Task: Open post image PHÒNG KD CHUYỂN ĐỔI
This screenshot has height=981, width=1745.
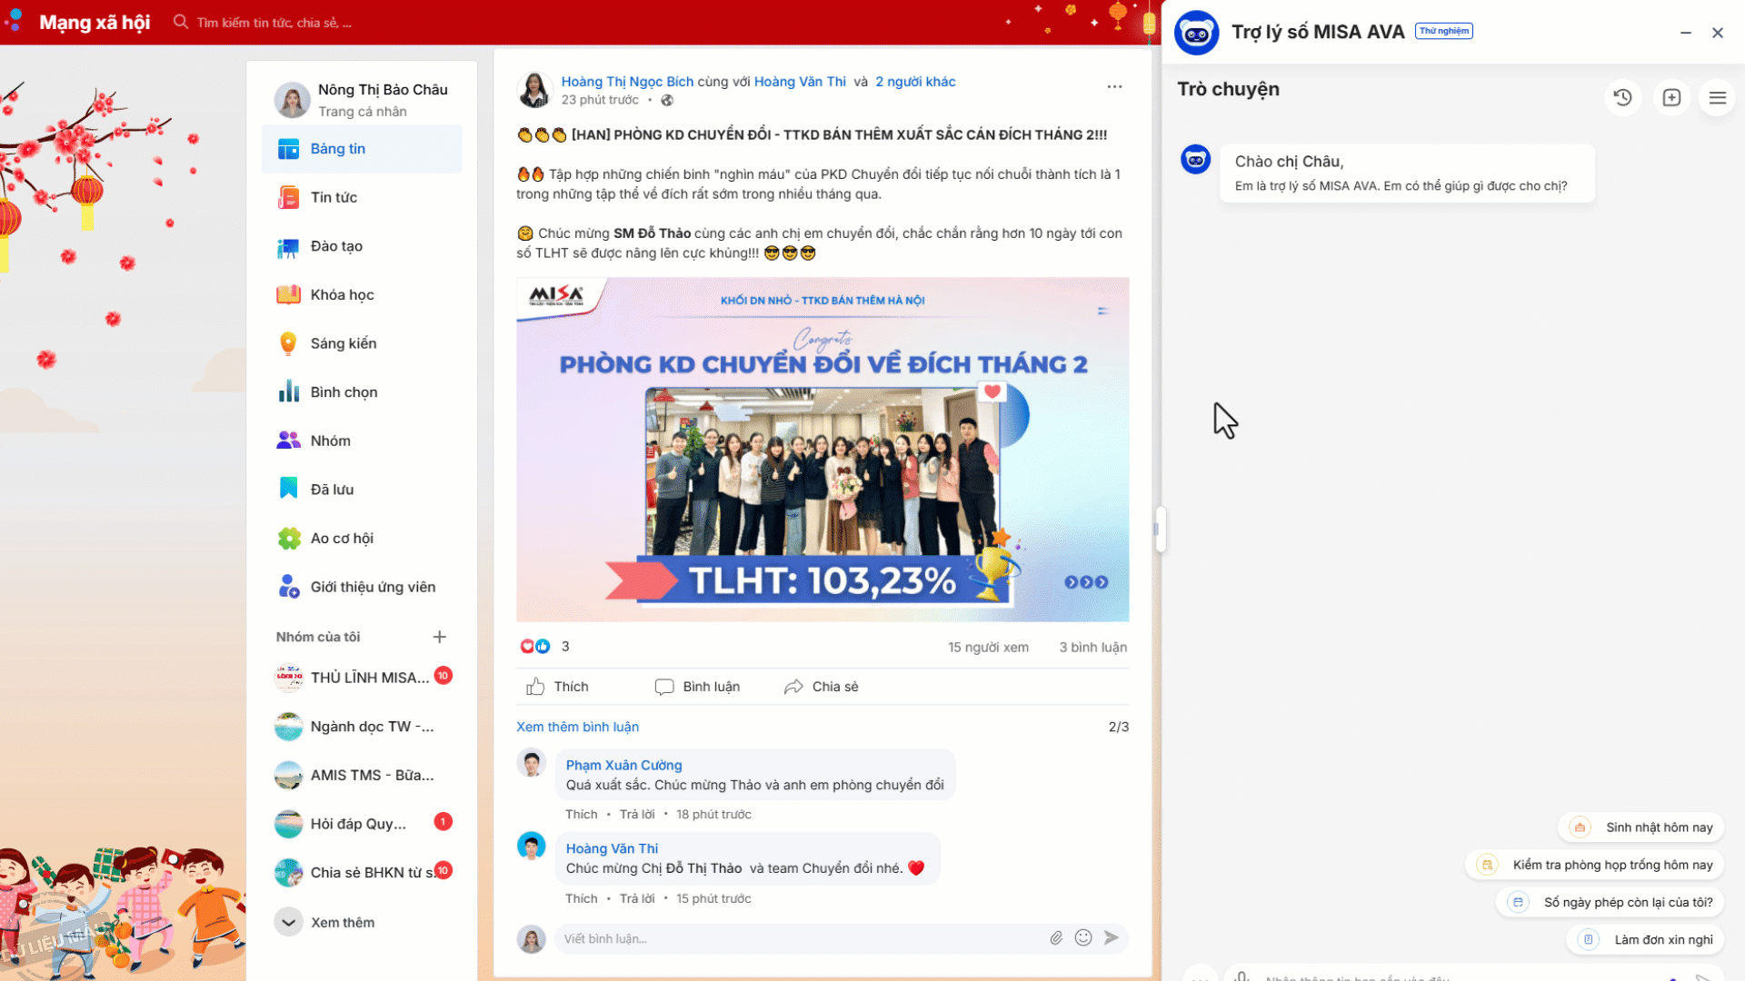Action: click(823, 450)
